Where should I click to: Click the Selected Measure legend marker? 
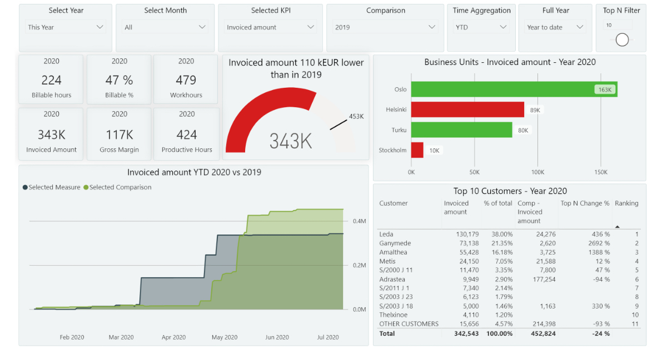pos(26,188)
